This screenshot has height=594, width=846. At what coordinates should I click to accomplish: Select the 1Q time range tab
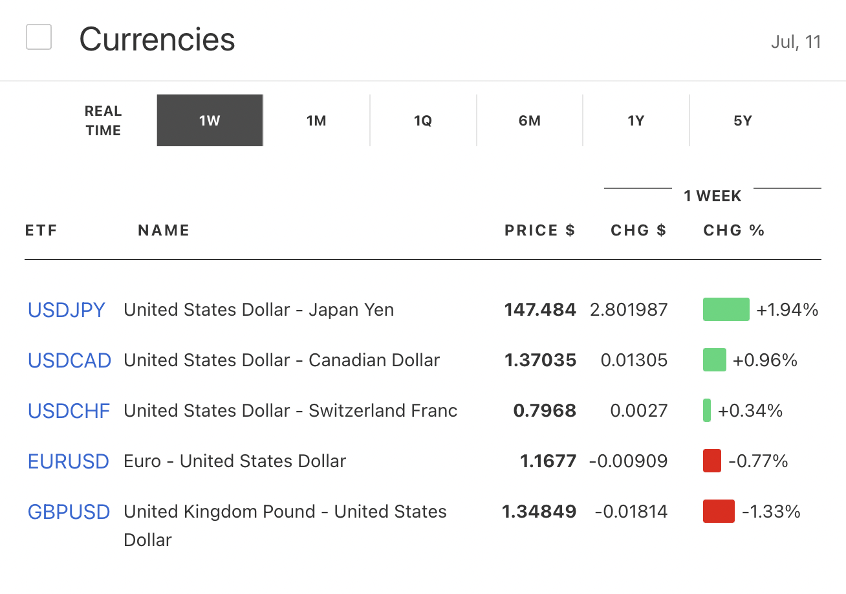423,120
